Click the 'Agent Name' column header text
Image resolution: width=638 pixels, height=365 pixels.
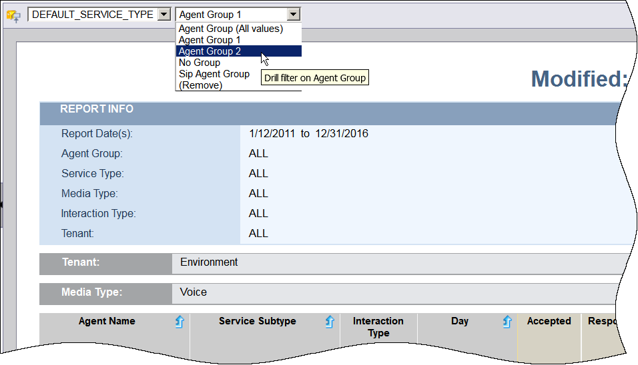click(107, 321)
